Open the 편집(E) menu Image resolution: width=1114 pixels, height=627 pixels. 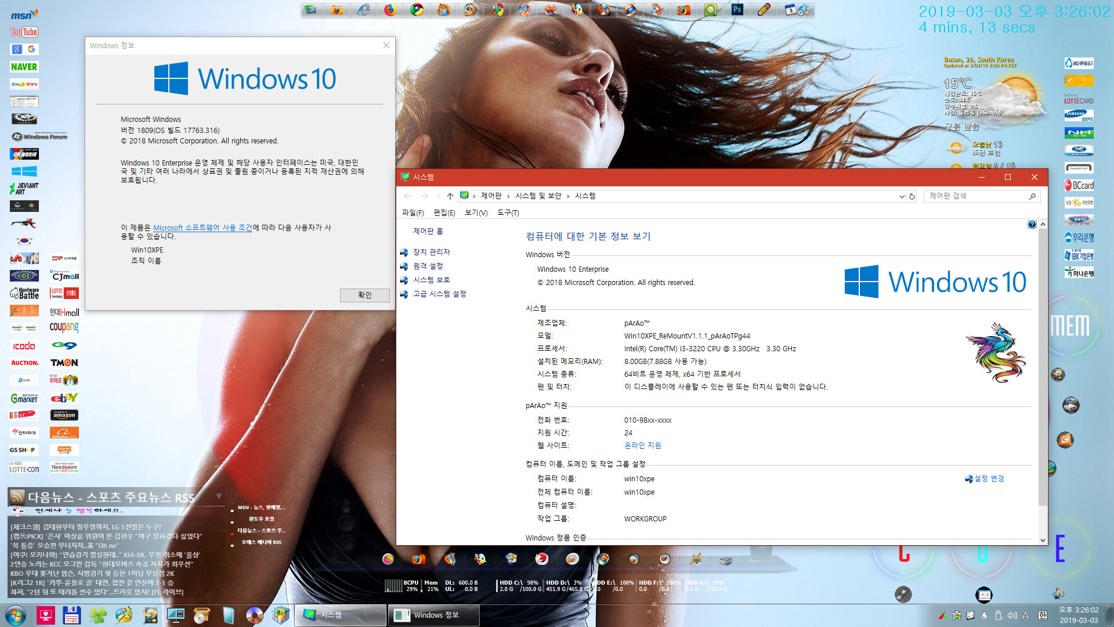coord(444,212)
